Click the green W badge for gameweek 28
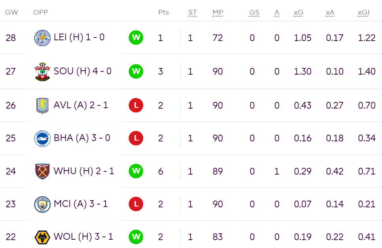This screenshot has width=382, height=248. pos(136,38)
